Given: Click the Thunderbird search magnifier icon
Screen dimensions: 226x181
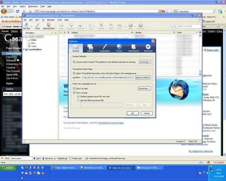Looking at the screenshot, I should [x=174, y=26].
